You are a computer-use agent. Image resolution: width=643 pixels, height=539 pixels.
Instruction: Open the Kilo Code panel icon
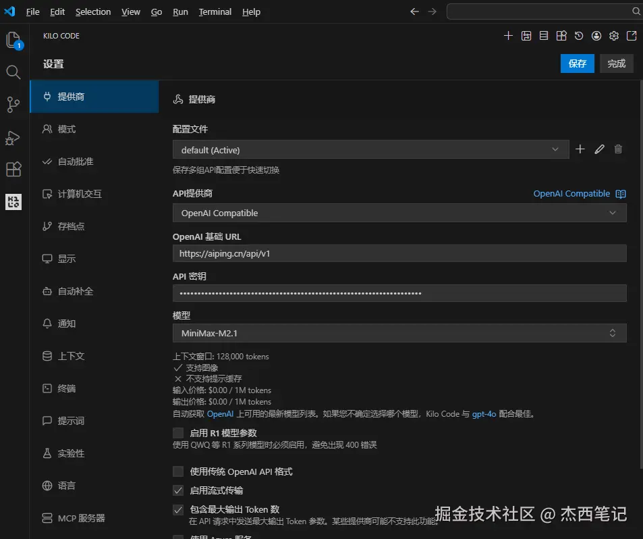[13, 201]
